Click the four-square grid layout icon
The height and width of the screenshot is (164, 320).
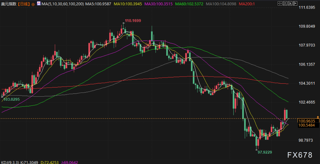[279, 3]
